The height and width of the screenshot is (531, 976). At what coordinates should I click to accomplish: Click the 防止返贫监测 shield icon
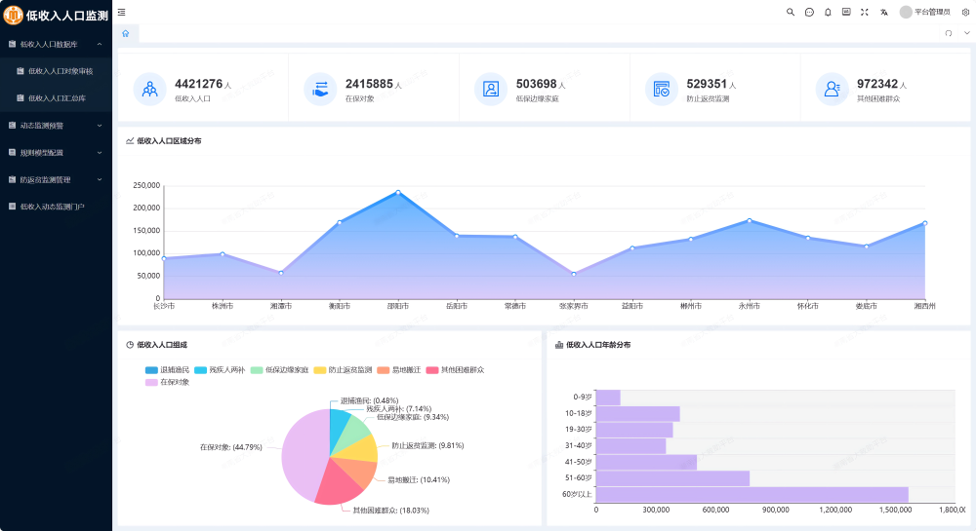pyautogui.click(x=662, y=90)
